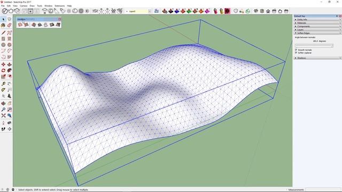Switch to Iso view
Screen dimensions: 342x192
coord(256,11)
